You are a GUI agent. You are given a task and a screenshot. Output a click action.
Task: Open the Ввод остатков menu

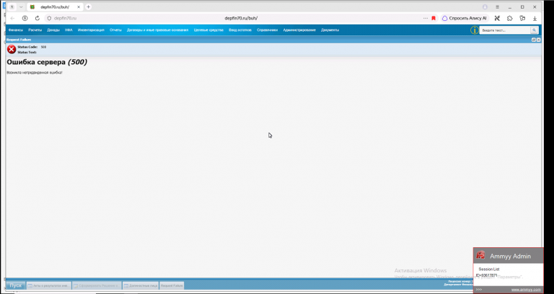point(240,30)
